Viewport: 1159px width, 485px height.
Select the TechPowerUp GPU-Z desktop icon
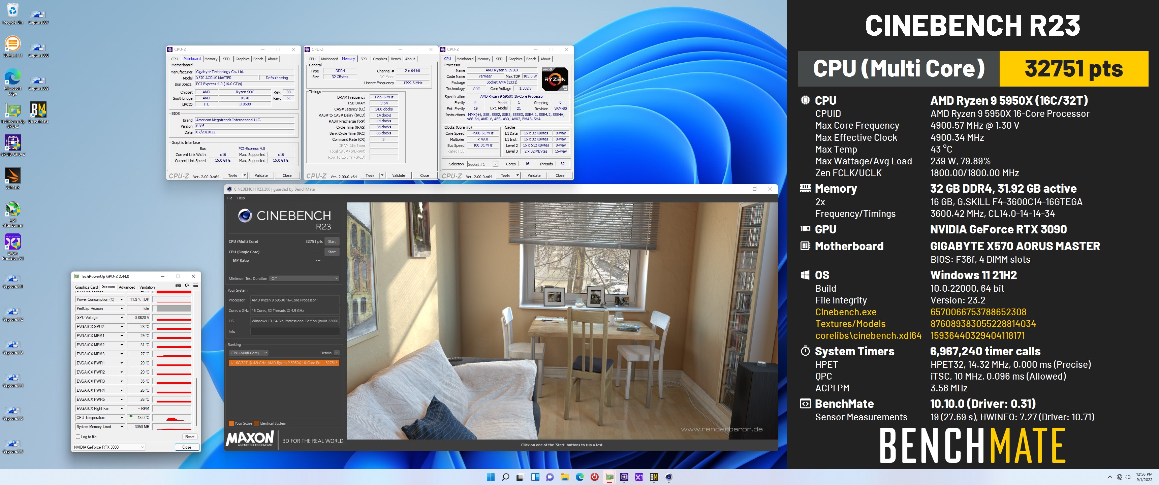12,115
